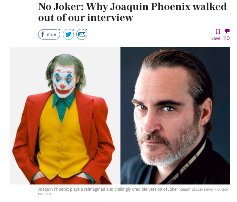
Task: Open the 110 comments count
Action: 226,38
